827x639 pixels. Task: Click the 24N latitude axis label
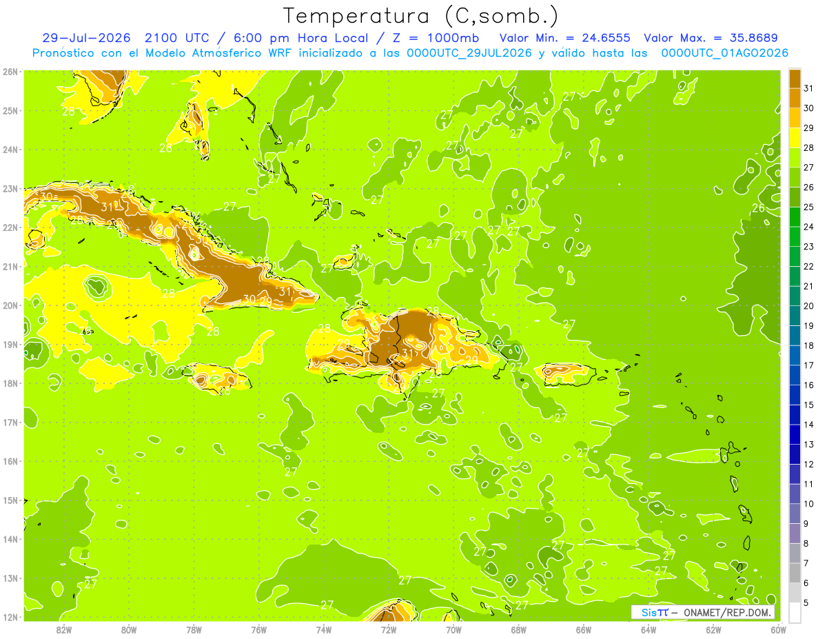10,150
